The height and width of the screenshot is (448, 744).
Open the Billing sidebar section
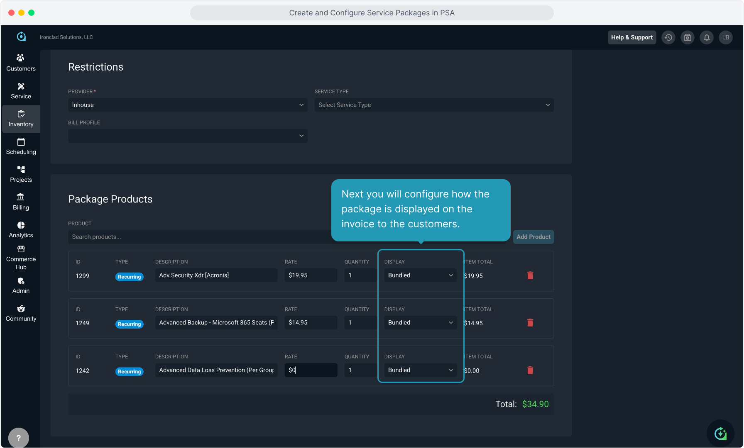[x=21, y=202]
